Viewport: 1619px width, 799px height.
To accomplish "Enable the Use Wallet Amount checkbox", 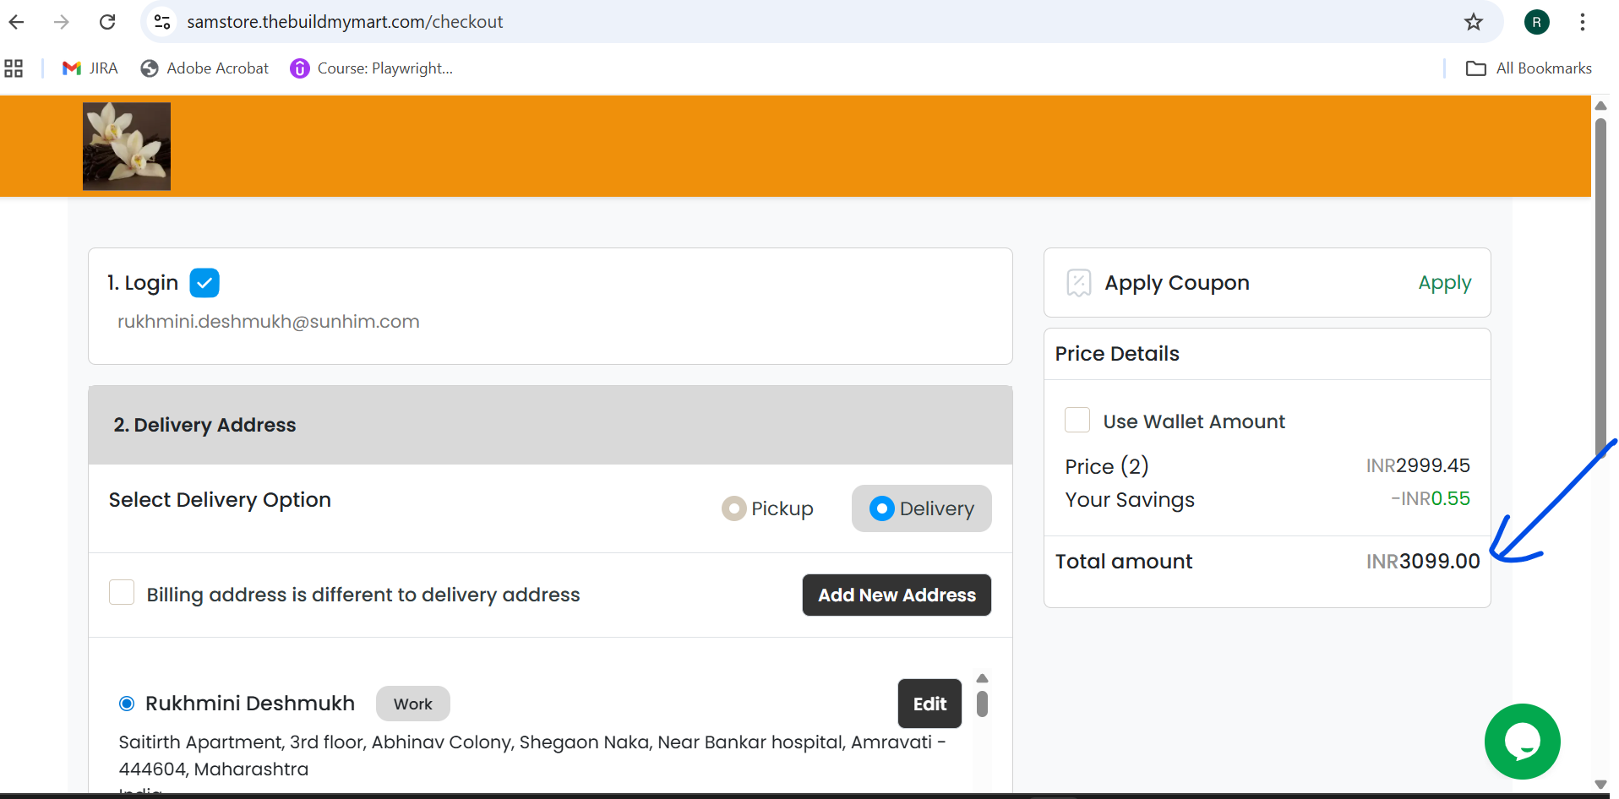I will 1077,420.
